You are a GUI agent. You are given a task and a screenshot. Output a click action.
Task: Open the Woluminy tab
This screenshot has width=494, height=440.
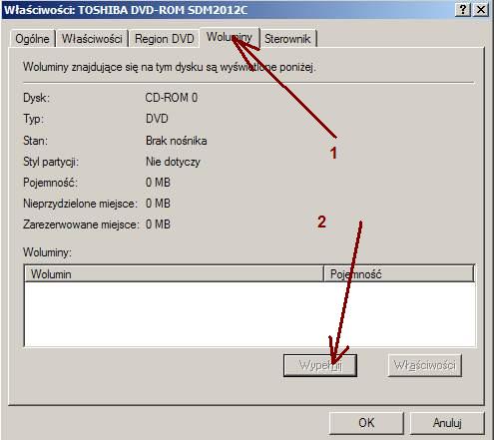(x=230, y=37)
